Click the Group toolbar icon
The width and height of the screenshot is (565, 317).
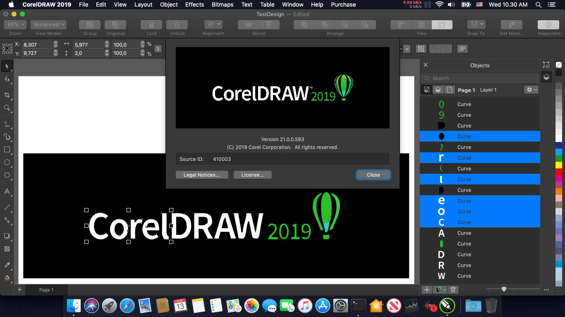pyautogui.click(x=90, y=25)
